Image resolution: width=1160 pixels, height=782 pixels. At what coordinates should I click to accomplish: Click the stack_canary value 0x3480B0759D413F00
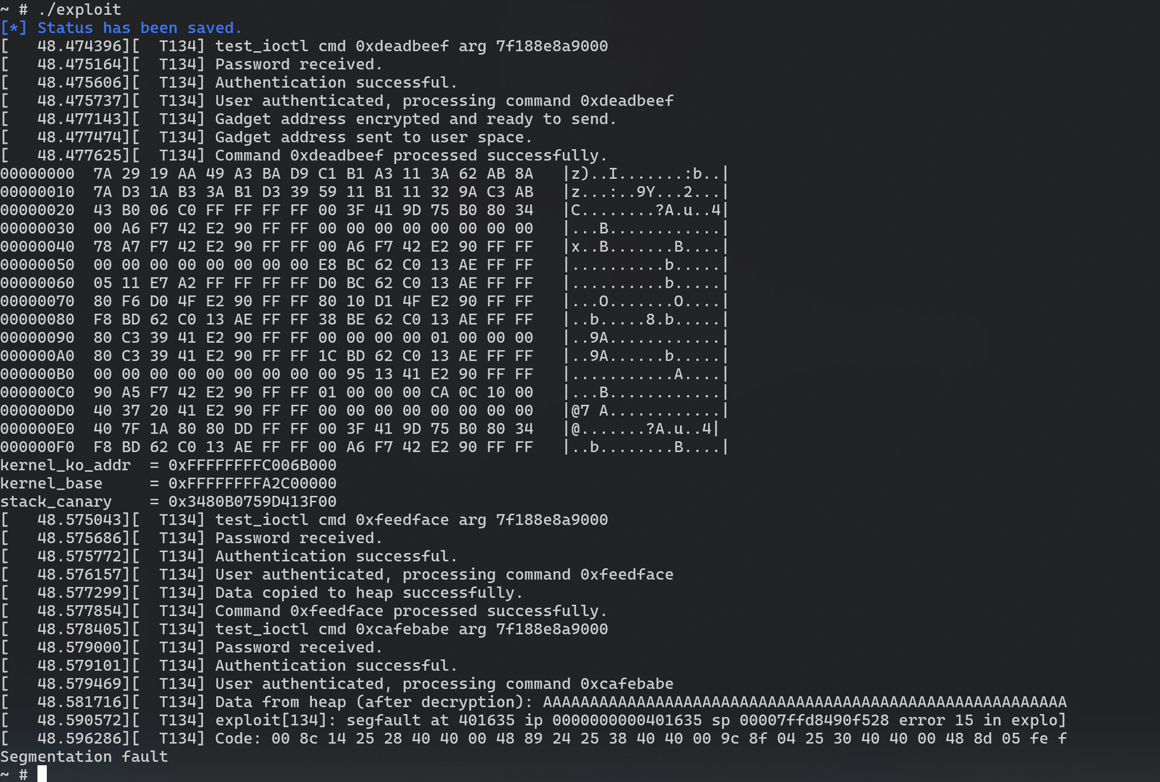(252, 502)
